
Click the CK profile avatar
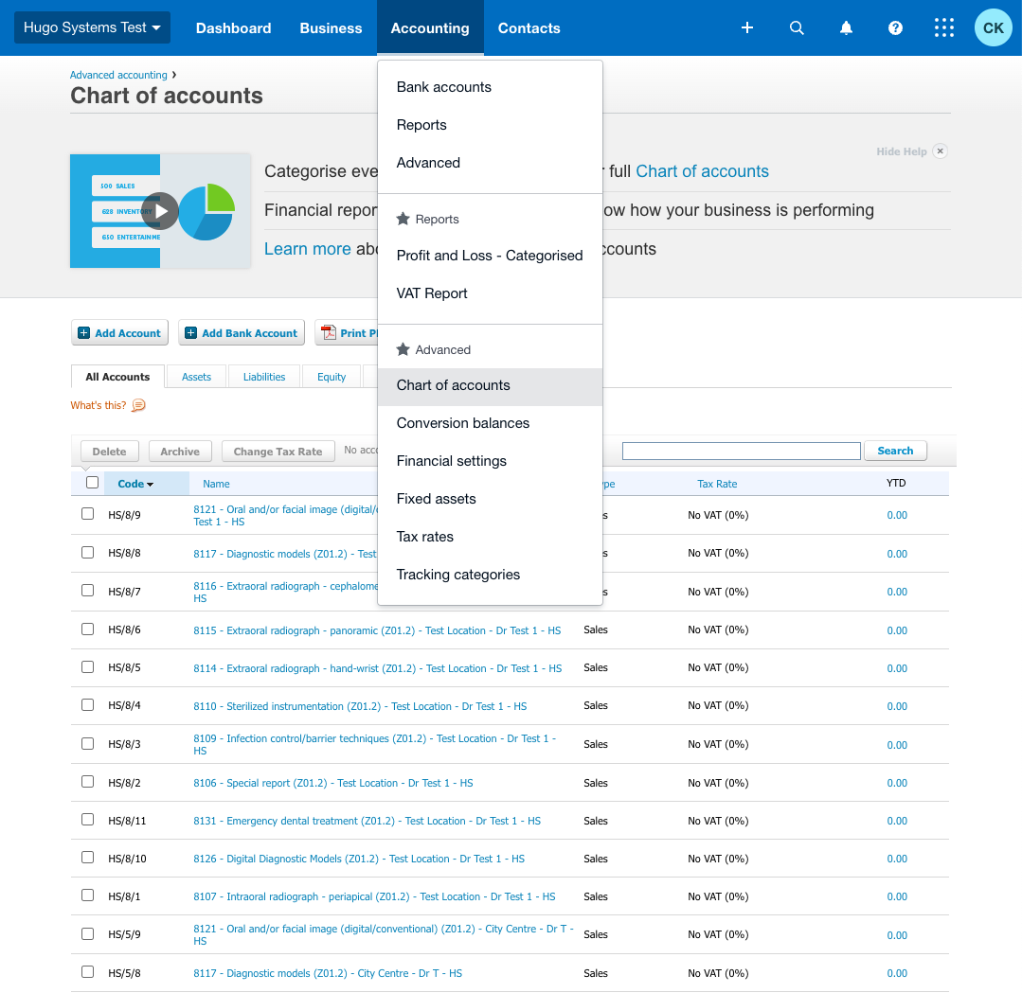(x=993, y=27)
